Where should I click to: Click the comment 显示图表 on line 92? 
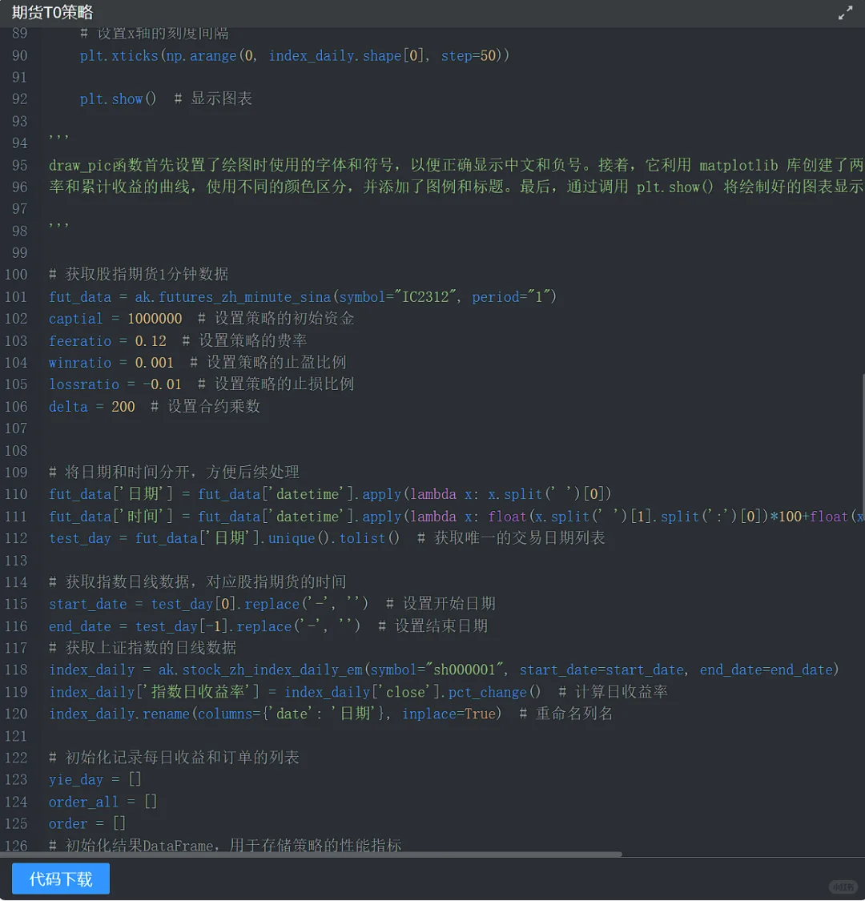click(213, 99)
